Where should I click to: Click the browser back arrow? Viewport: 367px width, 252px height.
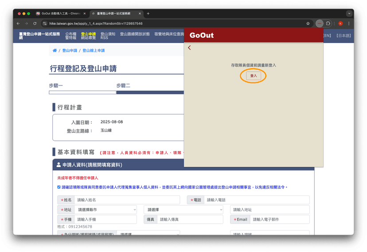tap(18, 23)
